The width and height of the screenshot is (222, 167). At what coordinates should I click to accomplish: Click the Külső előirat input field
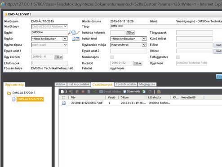195,39
